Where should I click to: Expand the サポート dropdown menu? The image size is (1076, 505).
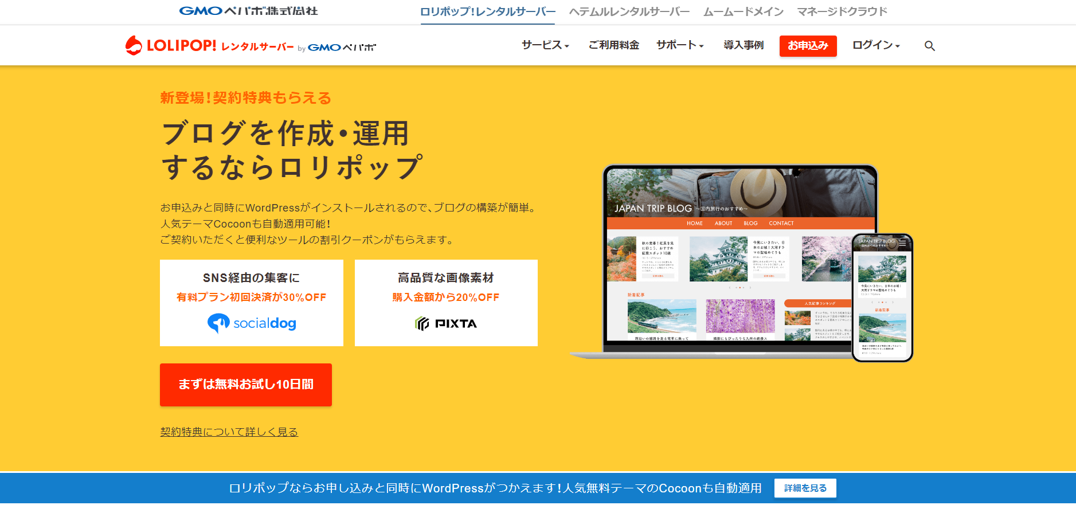pos(680,45)
